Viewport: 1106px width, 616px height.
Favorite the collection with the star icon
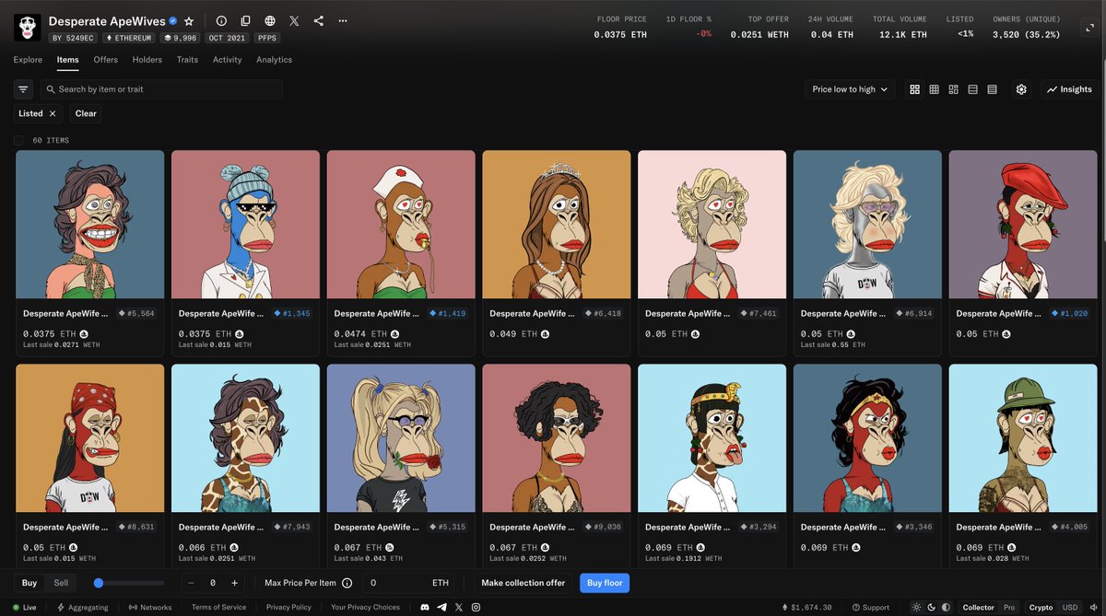click(x=189, y=20)
